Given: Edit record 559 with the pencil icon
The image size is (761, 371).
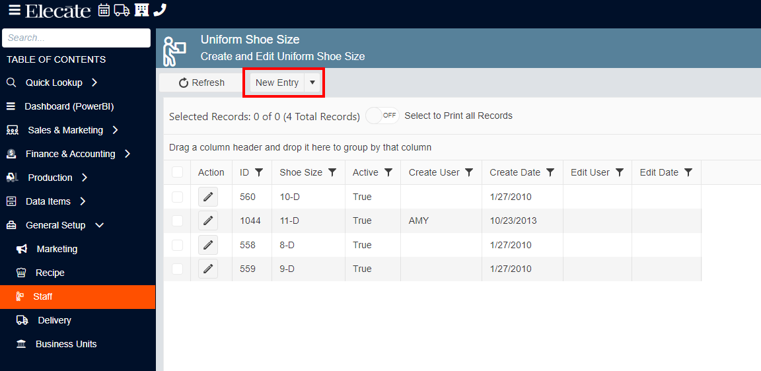Looking at the screenshot, I should [x=207, y=269].
